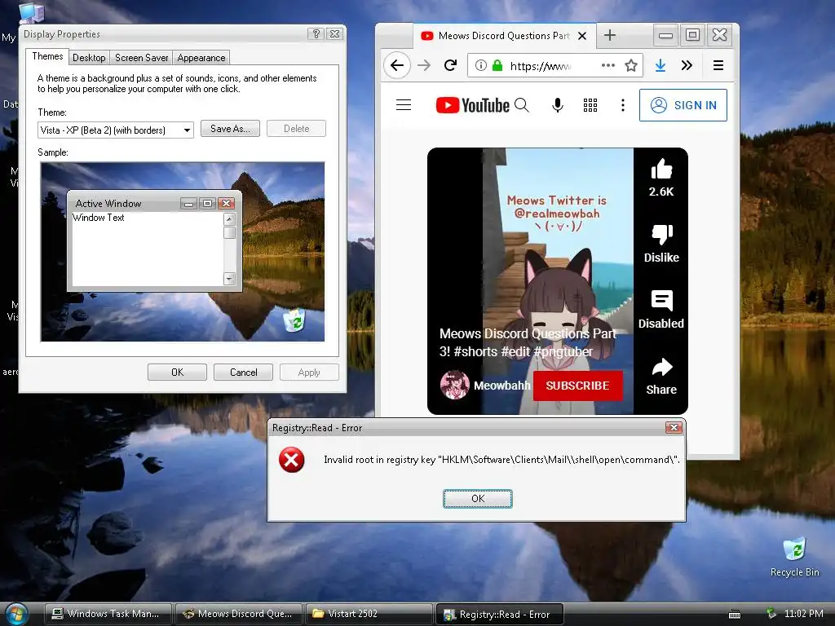Switch to Themes tab in Display Properties
835x626 pixels.
tap(47, 56)
